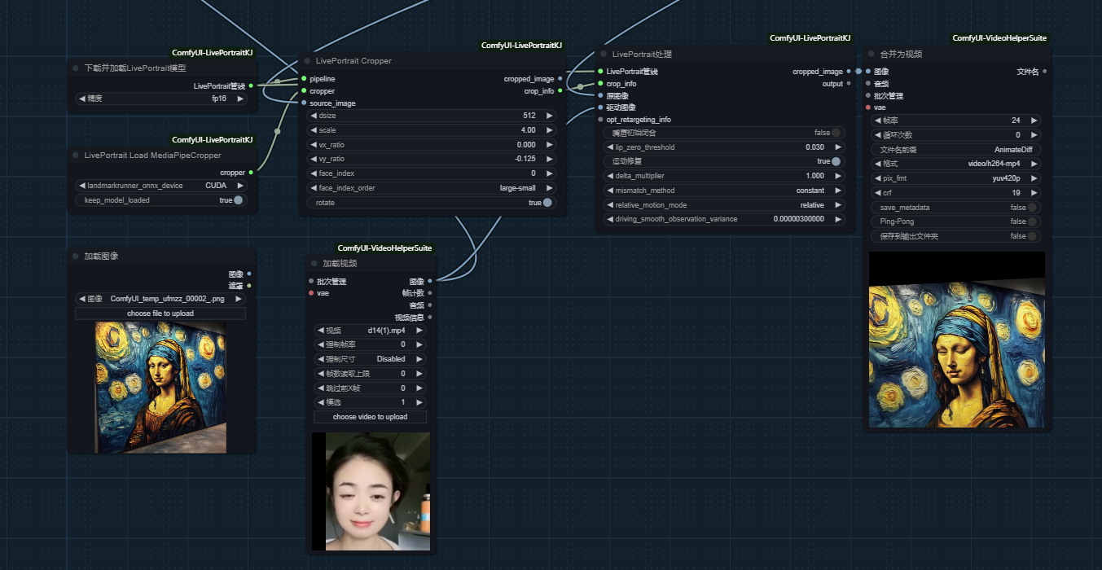The height and width of the screenshot is (570, 1102).
Task: Disable the 运动修复 toggle
Action: pyautogui.click(x=836, y=161)
